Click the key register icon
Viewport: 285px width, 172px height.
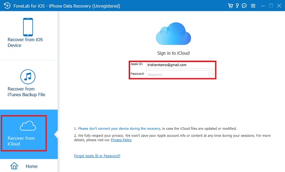(237, 6)
